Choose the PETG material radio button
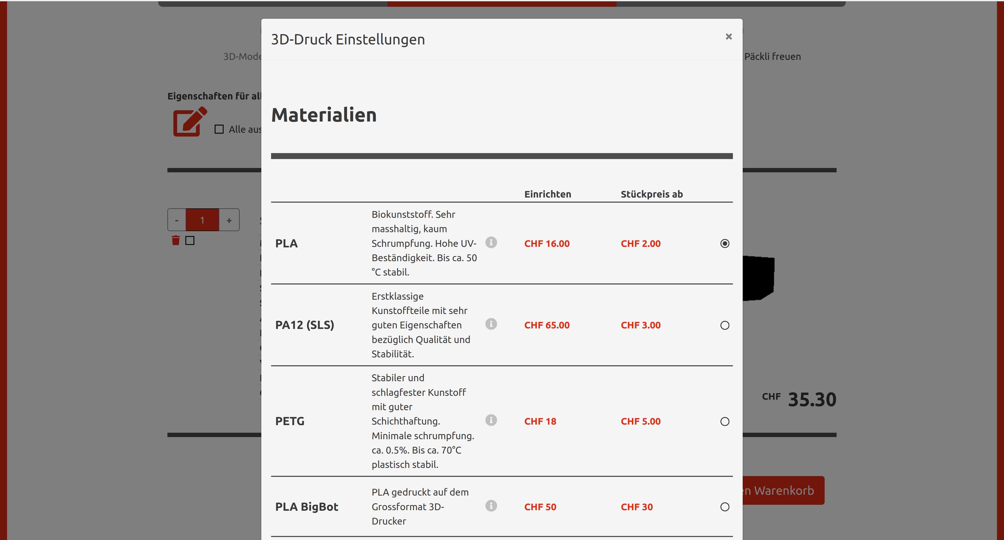 point(725,422)
